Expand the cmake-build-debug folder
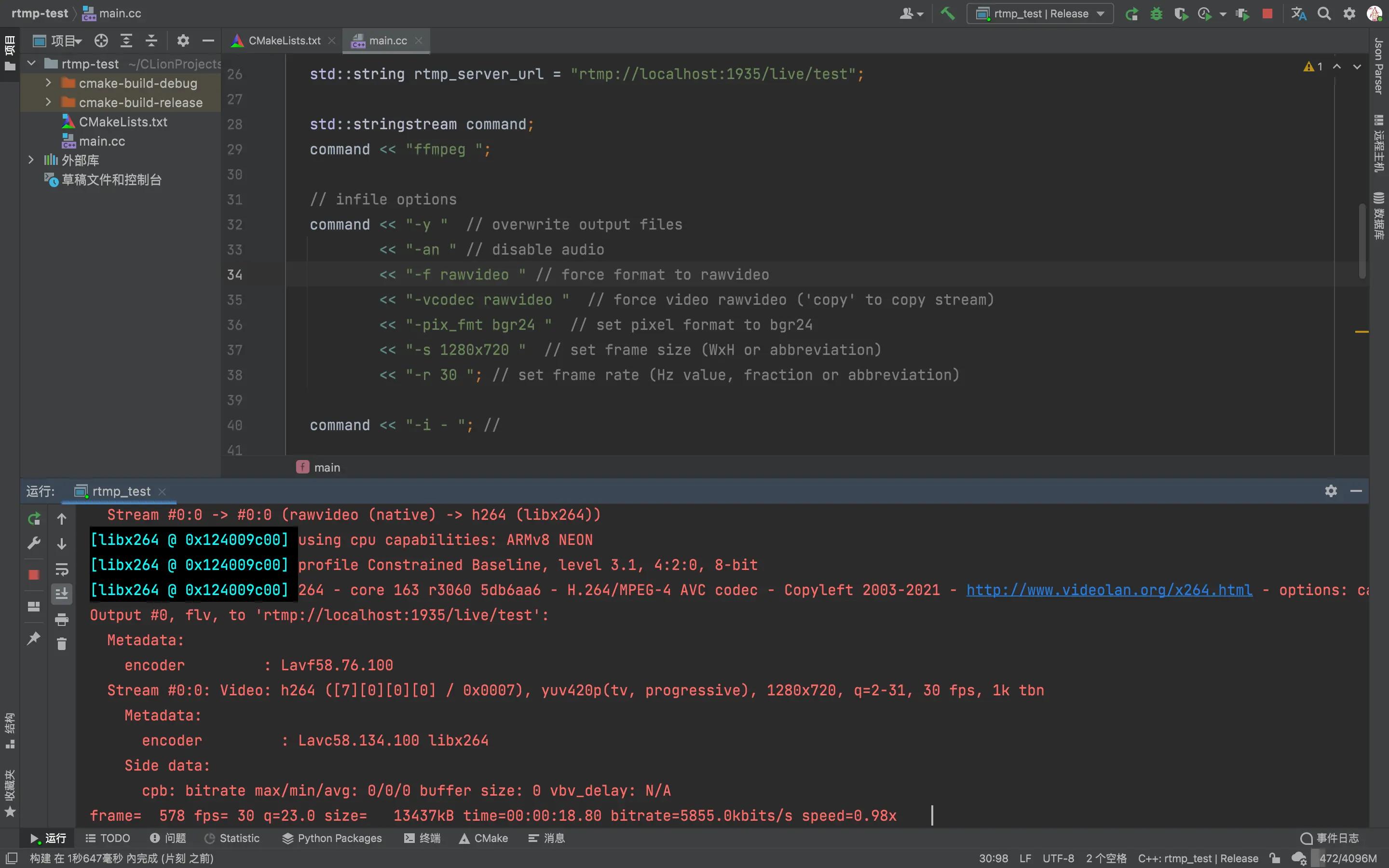Image resolution: width=1389 pixels, height=868 pixels. (48, 83)
